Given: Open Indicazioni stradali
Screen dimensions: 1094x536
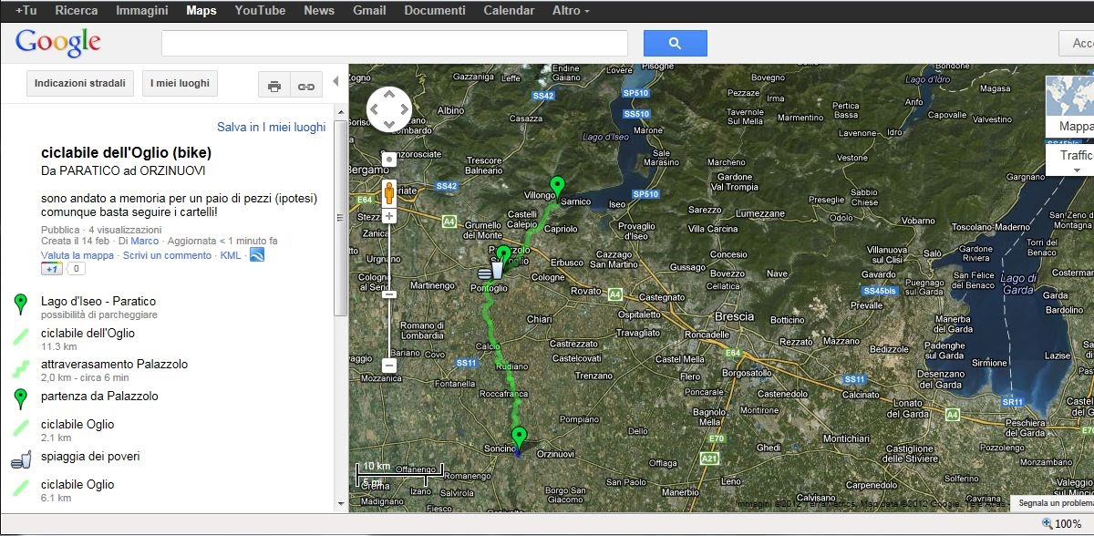Looking at the screenshot, I should point(80,83).
